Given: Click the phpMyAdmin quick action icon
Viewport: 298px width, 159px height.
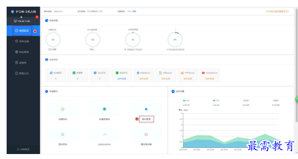Looking at the screenshot, I should (104, 135).
